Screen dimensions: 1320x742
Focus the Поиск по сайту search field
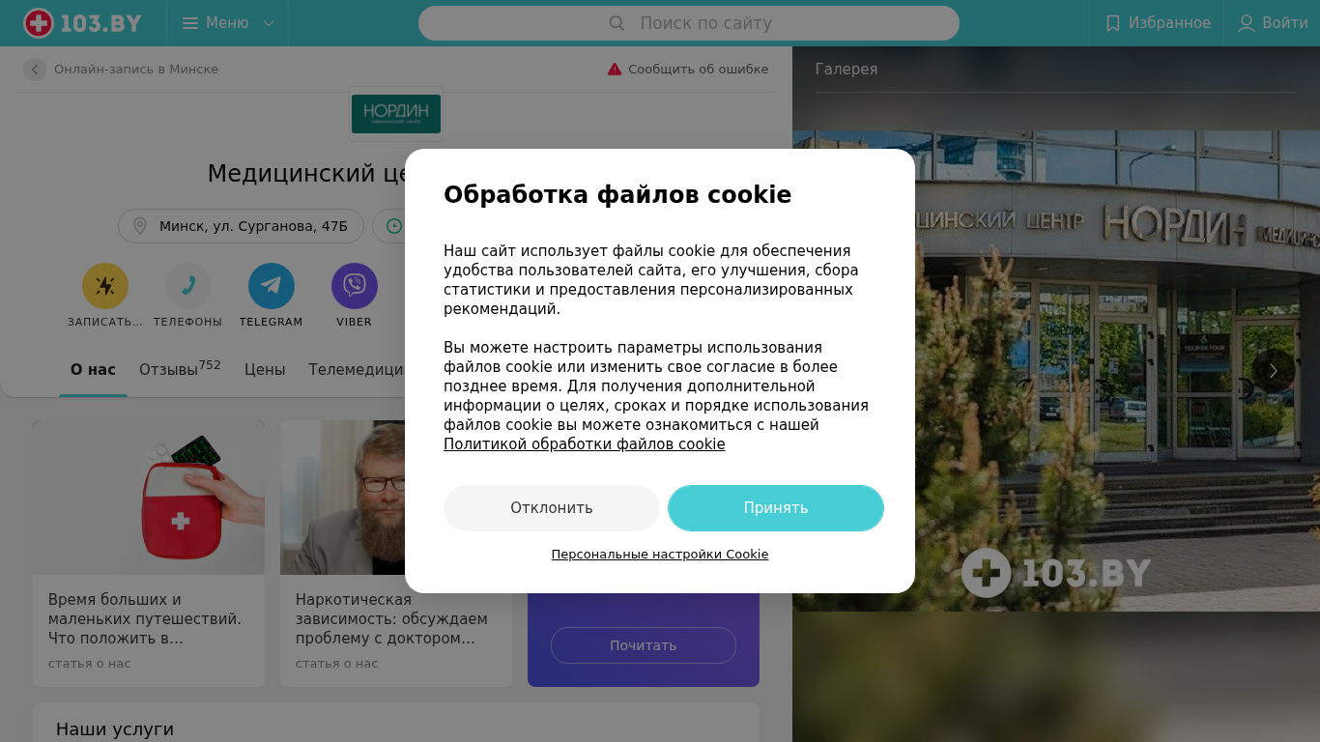(689, 23)
